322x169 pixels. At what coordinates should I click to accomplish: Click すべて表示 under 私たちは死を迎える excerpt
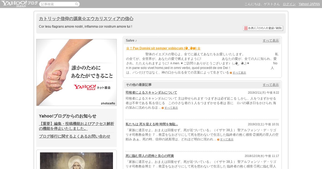[x=226, y=139]
